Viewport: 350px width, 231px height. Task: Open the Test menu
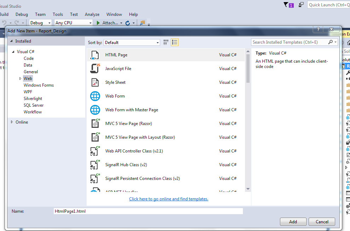(x=74, y=14)
